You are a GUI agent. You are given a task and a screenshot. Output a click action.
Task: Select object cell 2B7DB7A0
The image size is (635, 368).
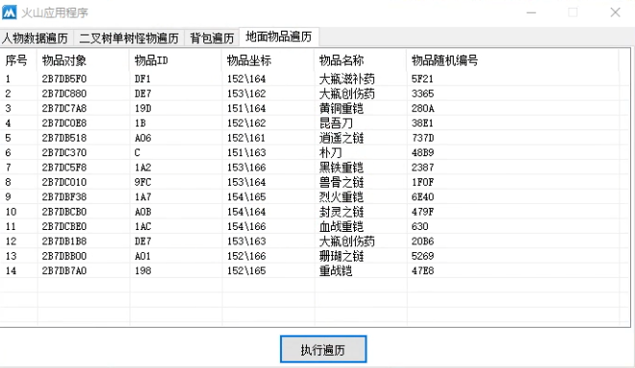tap(64, 270)
